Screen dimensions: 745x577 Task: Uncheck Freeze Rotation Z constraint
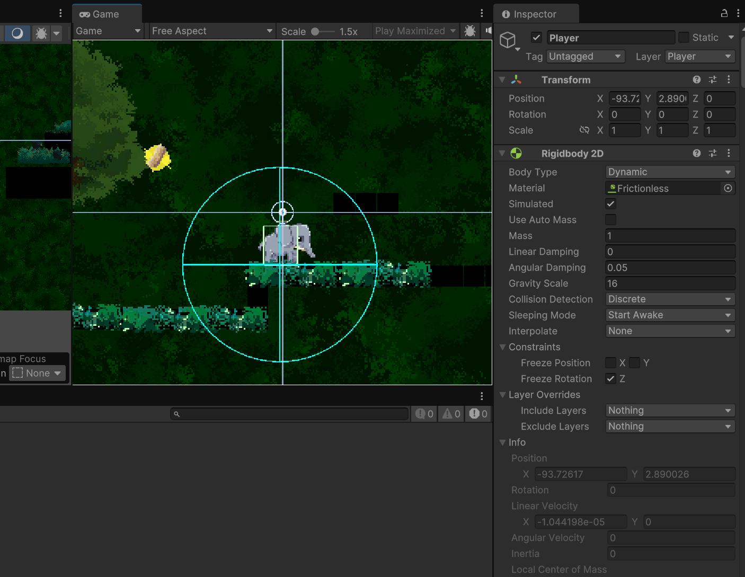(x=610, y=379)
